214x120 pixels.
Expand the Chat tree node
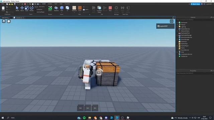pyautogui.click(x=177, y=52)
